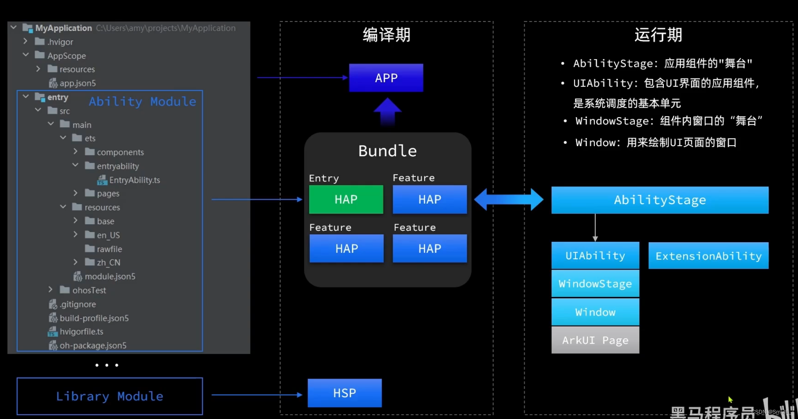The image size is (798, 419).
Task: Click the MyApplication project folder icon
Action: pos(28,28)
